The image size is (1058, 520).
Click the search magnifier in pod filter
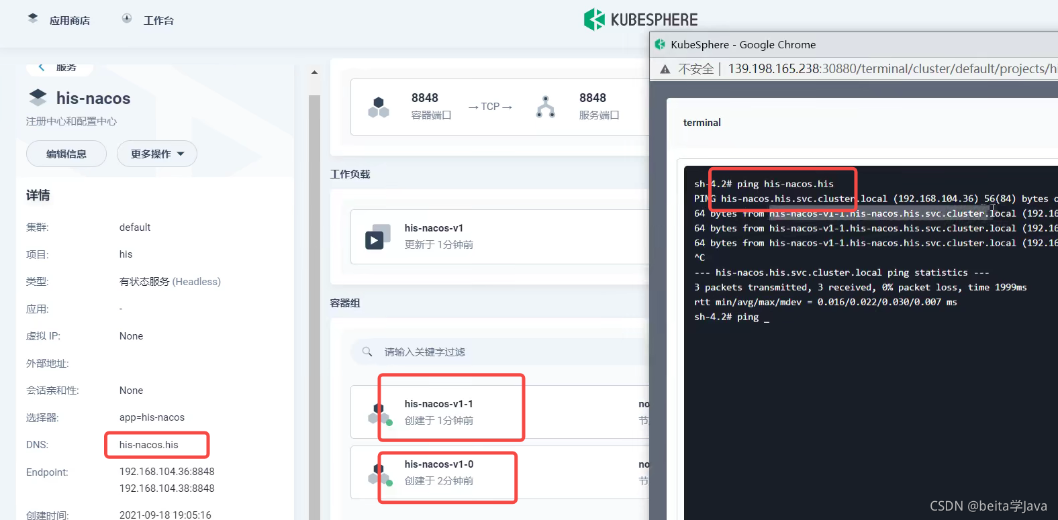click(x=367, y=352)
